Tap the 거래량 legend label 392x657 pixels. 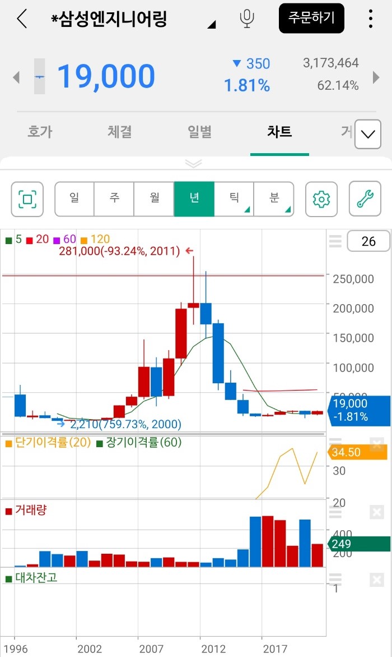(26, 511)
